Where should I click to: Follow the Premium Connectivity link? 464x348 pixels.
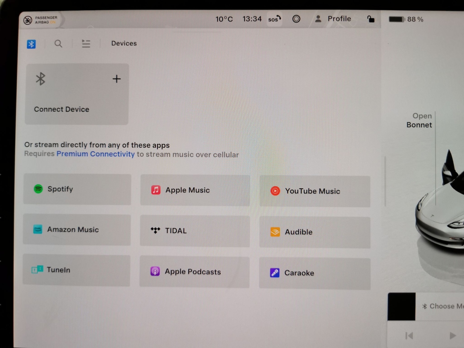(96, 154)
